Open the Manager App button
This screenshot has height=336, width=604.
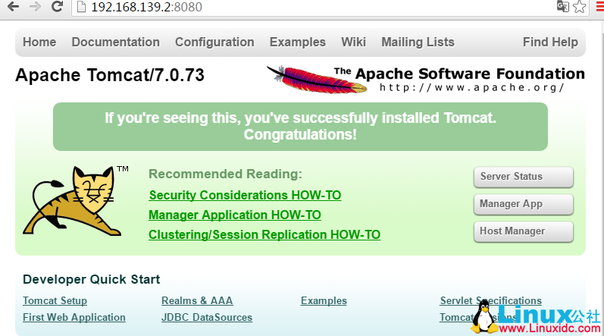(523, 204)
